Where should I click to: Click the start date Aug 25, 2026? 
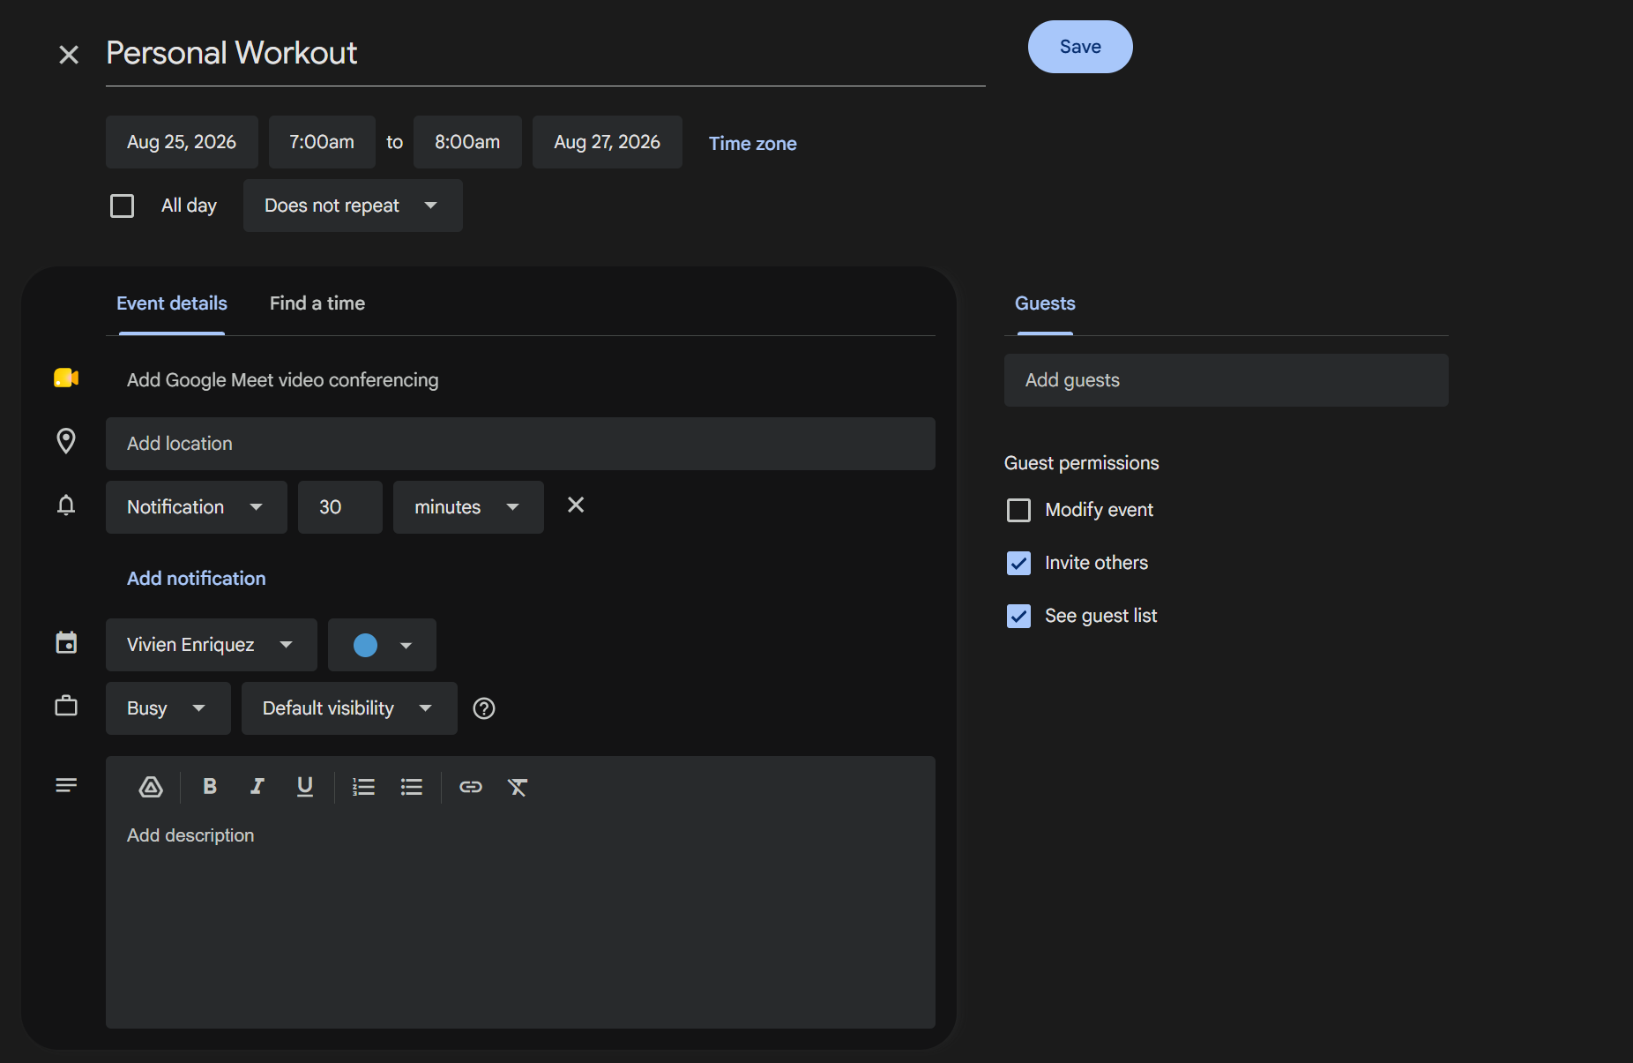182,142
